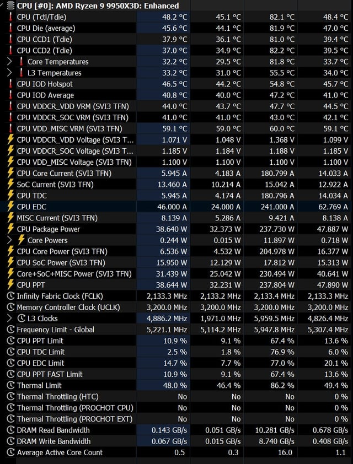Click thermometer icon next to CPU IOD Hotspot
Image resolution: width=353 pixels, height=464 pixels.
pos(10,84)
